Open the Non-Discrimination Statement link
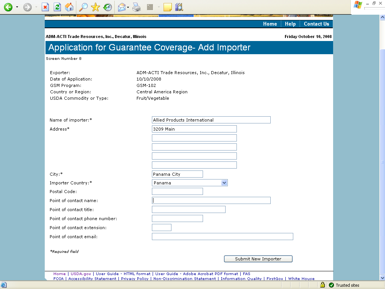The image size is (385, 289). [x=185, y=279]
